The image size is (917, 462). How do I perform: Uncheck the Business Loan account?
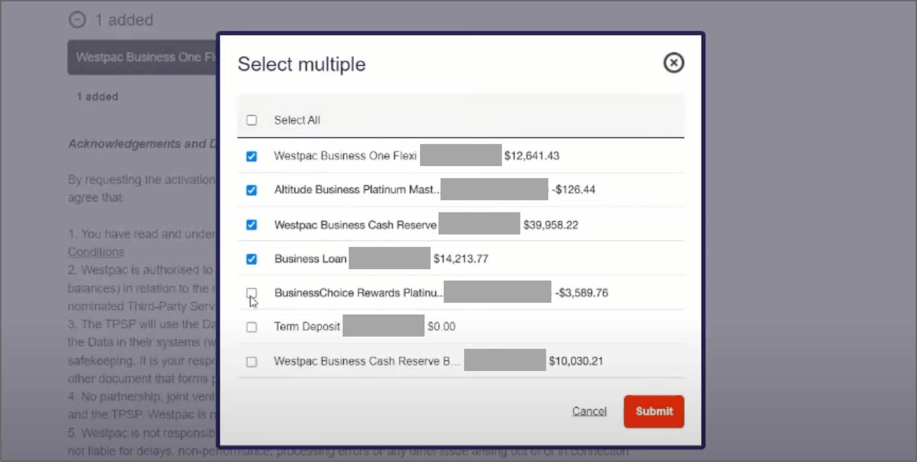(x=252, y=259)
